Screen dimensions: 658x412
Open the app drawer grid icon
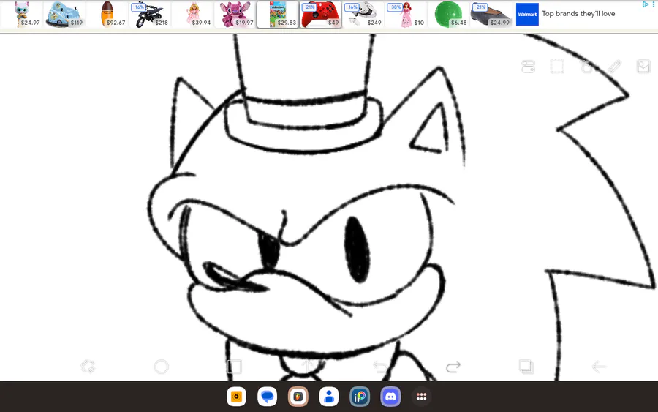[x=421, y=397]
